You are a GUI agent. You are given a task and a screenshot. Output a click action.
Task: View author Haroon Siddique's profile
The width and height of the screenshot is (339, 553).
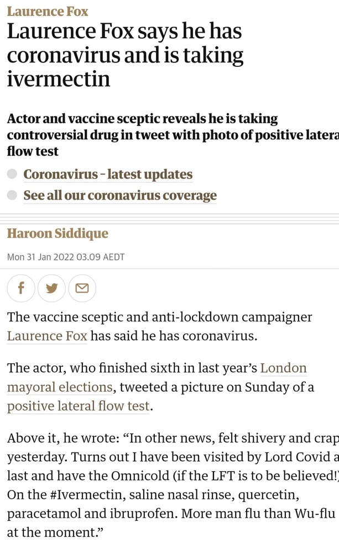click(58, 233)
